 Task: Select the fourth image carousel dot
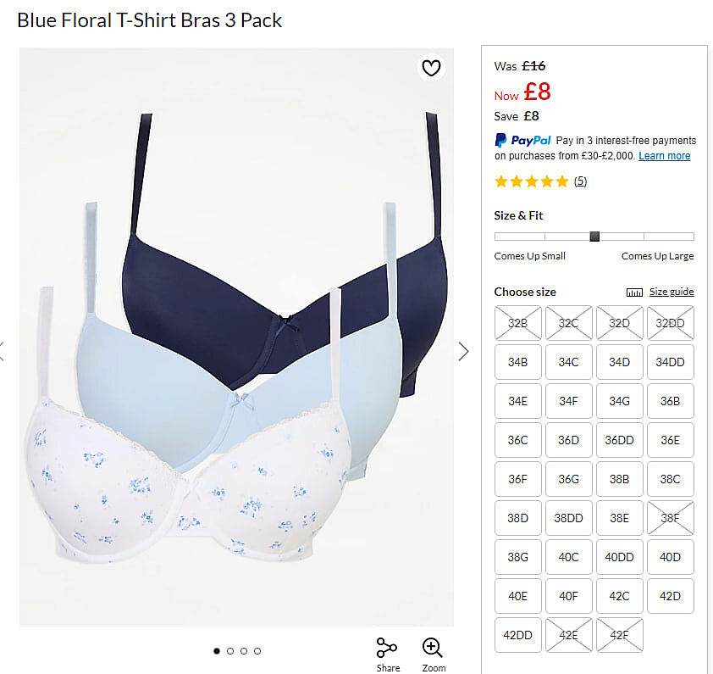(257, 651)
